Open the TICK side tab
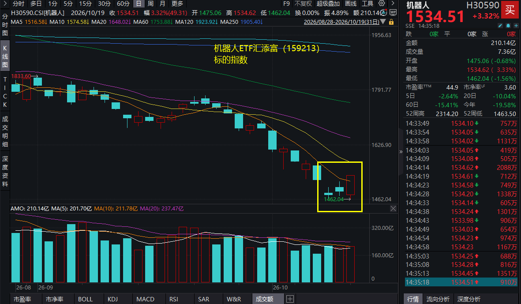Image resolution: width=521 pixels, height=304 pixels. tap(5, 92)
